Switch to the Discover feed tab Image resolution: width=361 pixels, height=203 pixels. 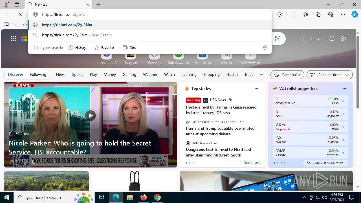coord(16,74)
